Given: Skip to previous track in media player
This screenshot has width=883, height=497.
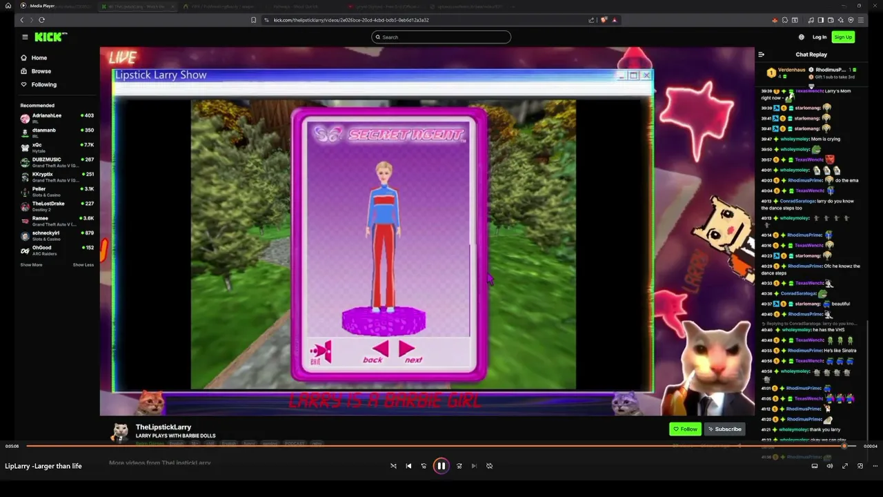Looking at the screenshot, I should (408, 466).
